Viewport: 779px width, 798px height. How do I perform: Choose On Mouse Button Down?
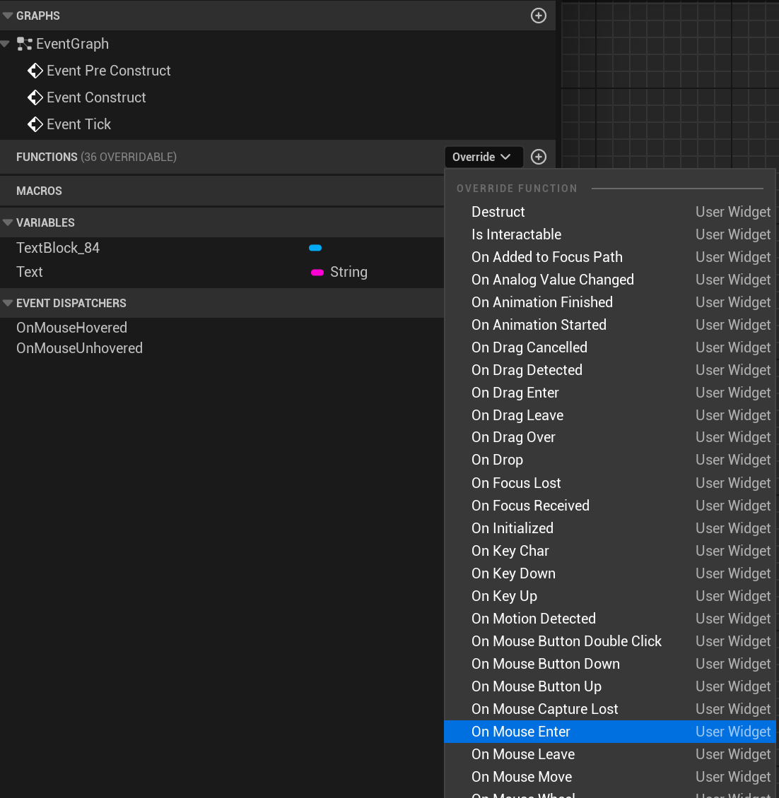(610, 664)
